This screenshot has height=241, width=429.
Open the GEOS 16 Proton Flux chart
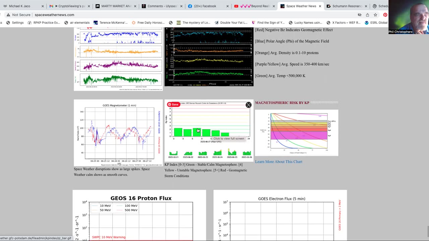click(x=139, y=216)
